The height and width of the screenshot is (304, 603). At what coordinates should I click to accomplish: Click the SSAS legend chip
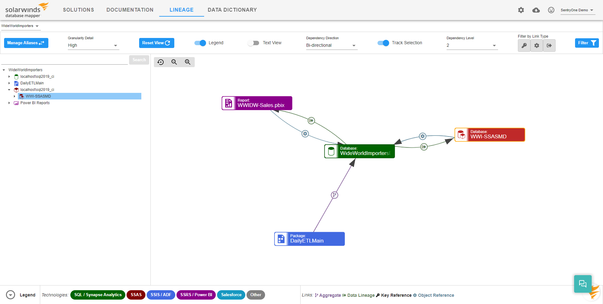pos(136,295)
